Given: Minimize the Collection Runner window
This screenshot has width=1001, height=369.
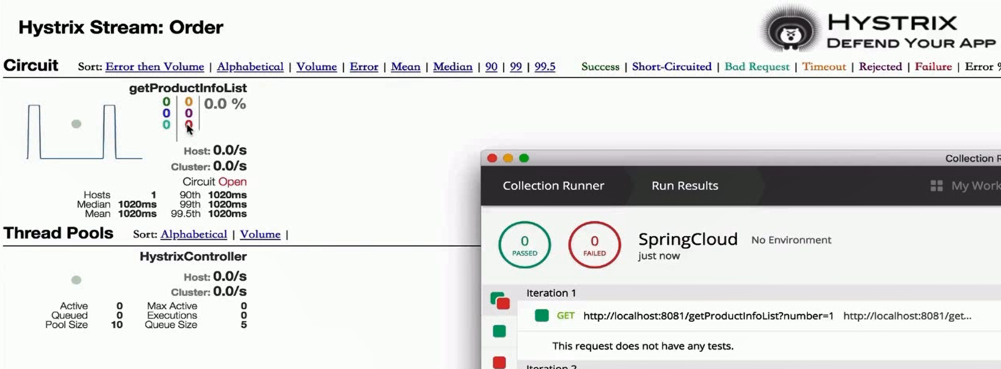Looking at the screenshot, I should [x=508, y=158].
